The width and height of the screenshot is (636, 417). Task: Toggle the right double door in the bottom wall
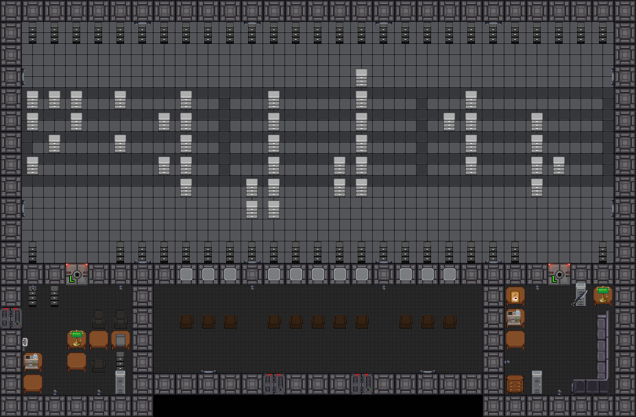point(362,383)
